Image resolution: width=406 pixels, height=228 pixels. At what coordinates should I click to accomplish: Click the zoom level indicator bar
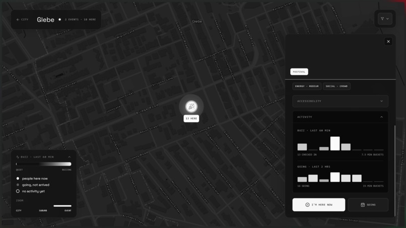62,206
